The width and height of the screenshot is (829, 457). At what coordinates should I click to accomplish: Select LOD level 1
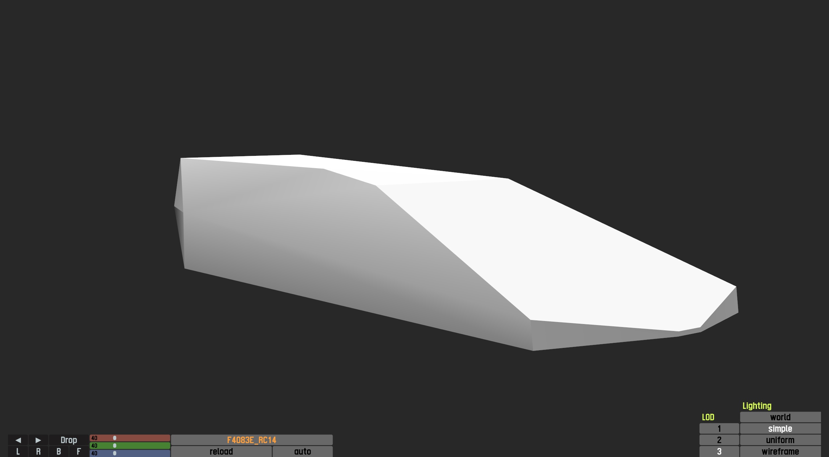coord(719,428)
